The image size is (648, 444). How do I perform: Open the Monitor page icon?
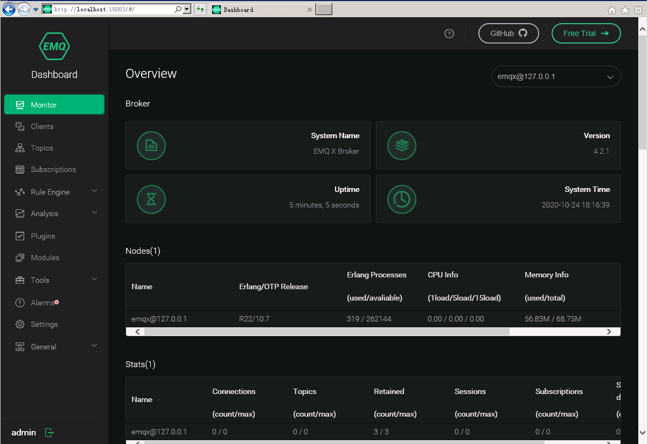(20, 105)
